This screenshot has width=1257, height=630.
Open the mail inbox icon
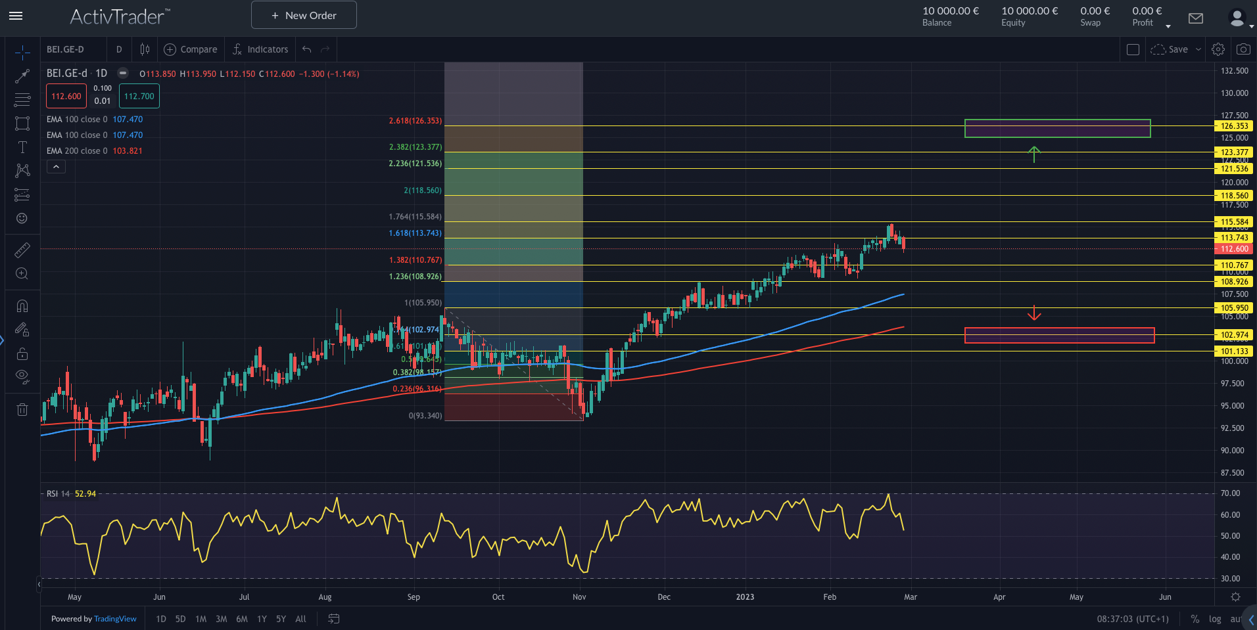[x=1196, y=18]
